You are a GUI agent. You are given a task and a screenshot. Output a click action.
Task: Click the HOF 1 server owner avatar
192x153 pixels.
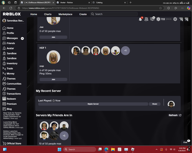[x=53, y=57]
